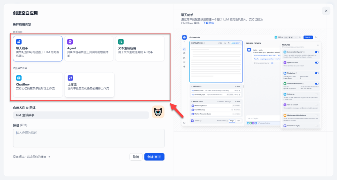
Task: Click the Chatflow card icon
Action: coord(19,78)
